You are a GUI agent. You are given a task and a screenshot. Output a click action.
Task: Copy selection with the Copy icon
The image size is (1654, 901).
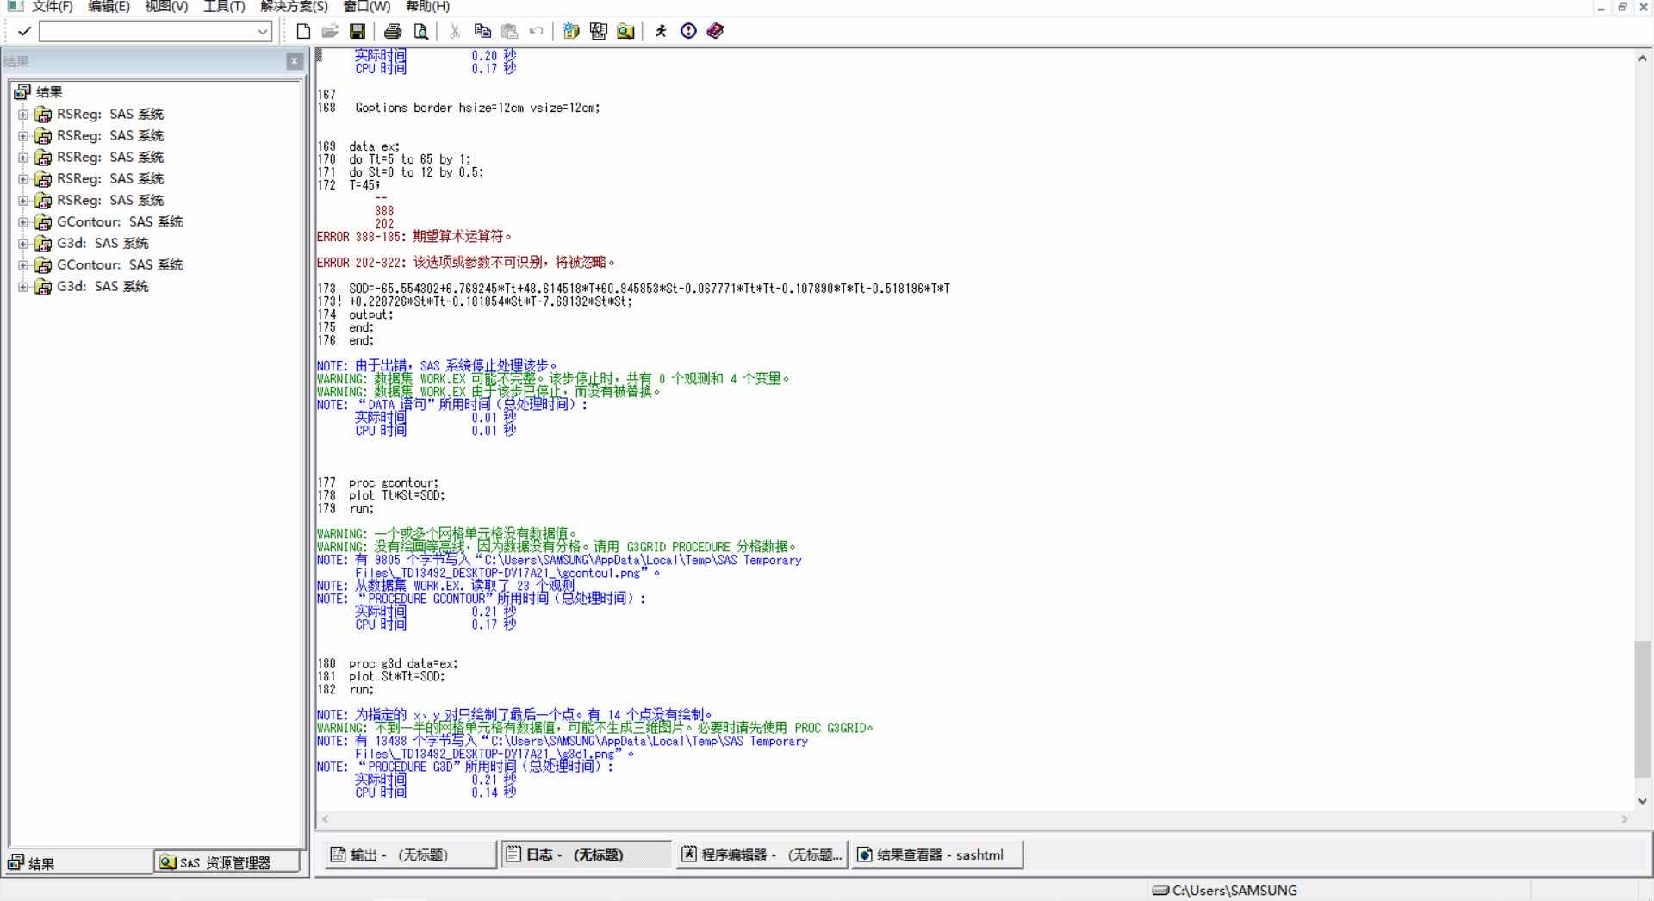click(x=482, y=32)
